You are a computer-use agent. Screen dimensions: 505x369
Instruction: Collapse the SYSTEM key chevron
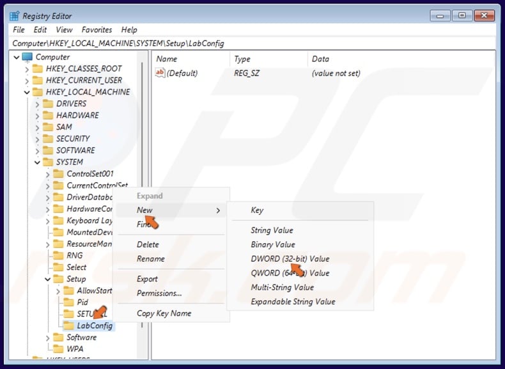click(x=37, y=162)
